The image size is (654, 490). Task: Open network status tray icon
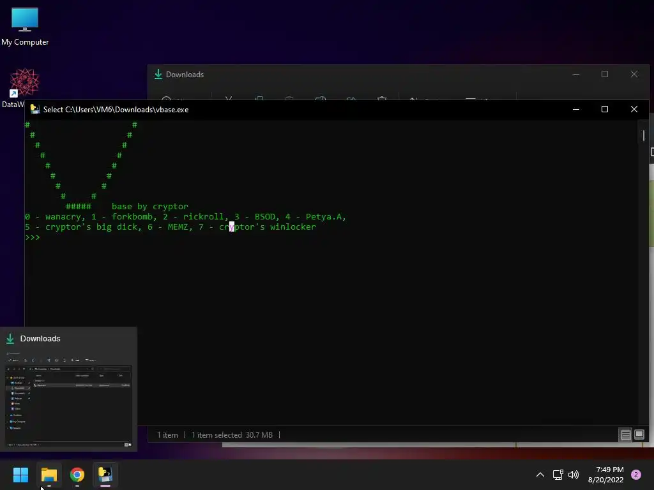pyautogui.click(x=558, y=475)
